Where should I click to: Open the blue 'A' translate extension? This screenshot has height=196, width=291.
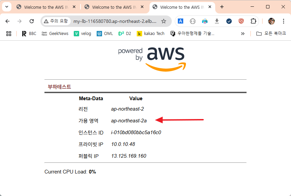pyautogui.click(x=181, y=21)
